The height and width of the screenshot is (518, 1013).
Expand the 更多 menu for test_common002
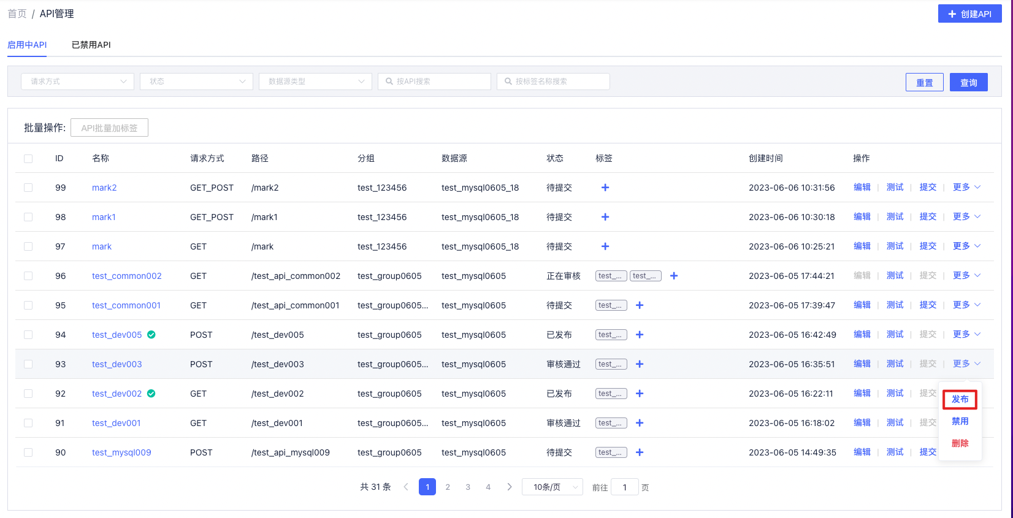[x=967, y=276]
